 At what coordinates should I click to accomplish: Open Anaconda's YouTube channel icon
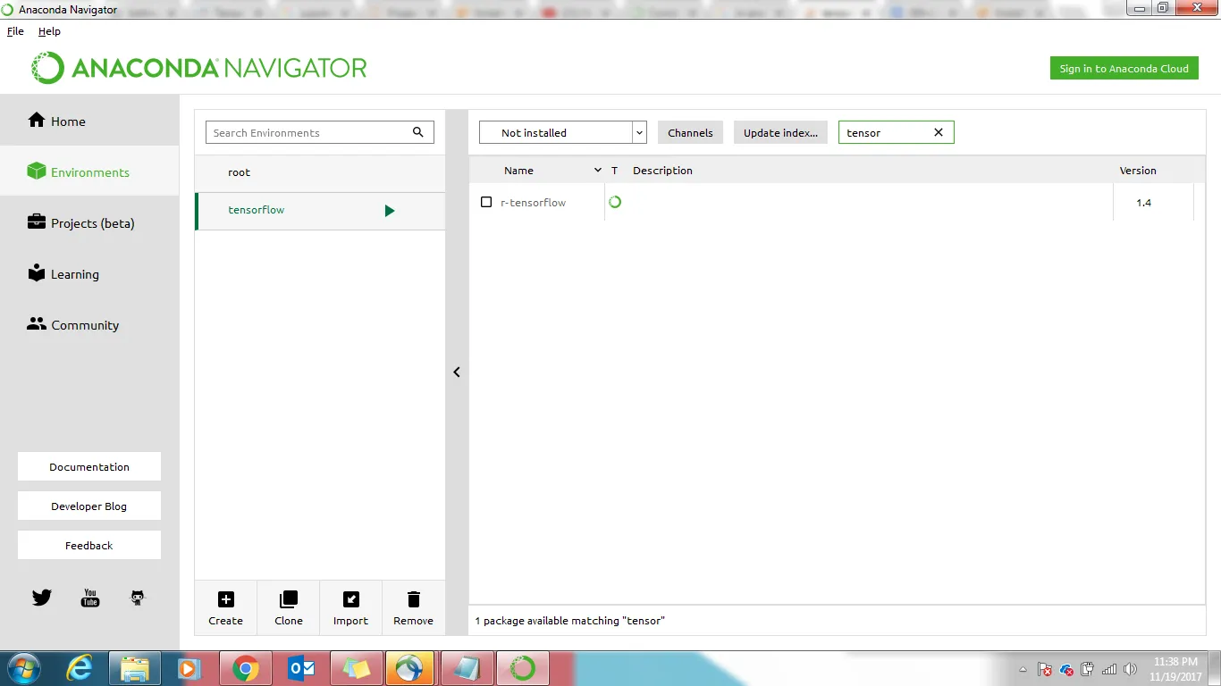(x=90, y=598)
